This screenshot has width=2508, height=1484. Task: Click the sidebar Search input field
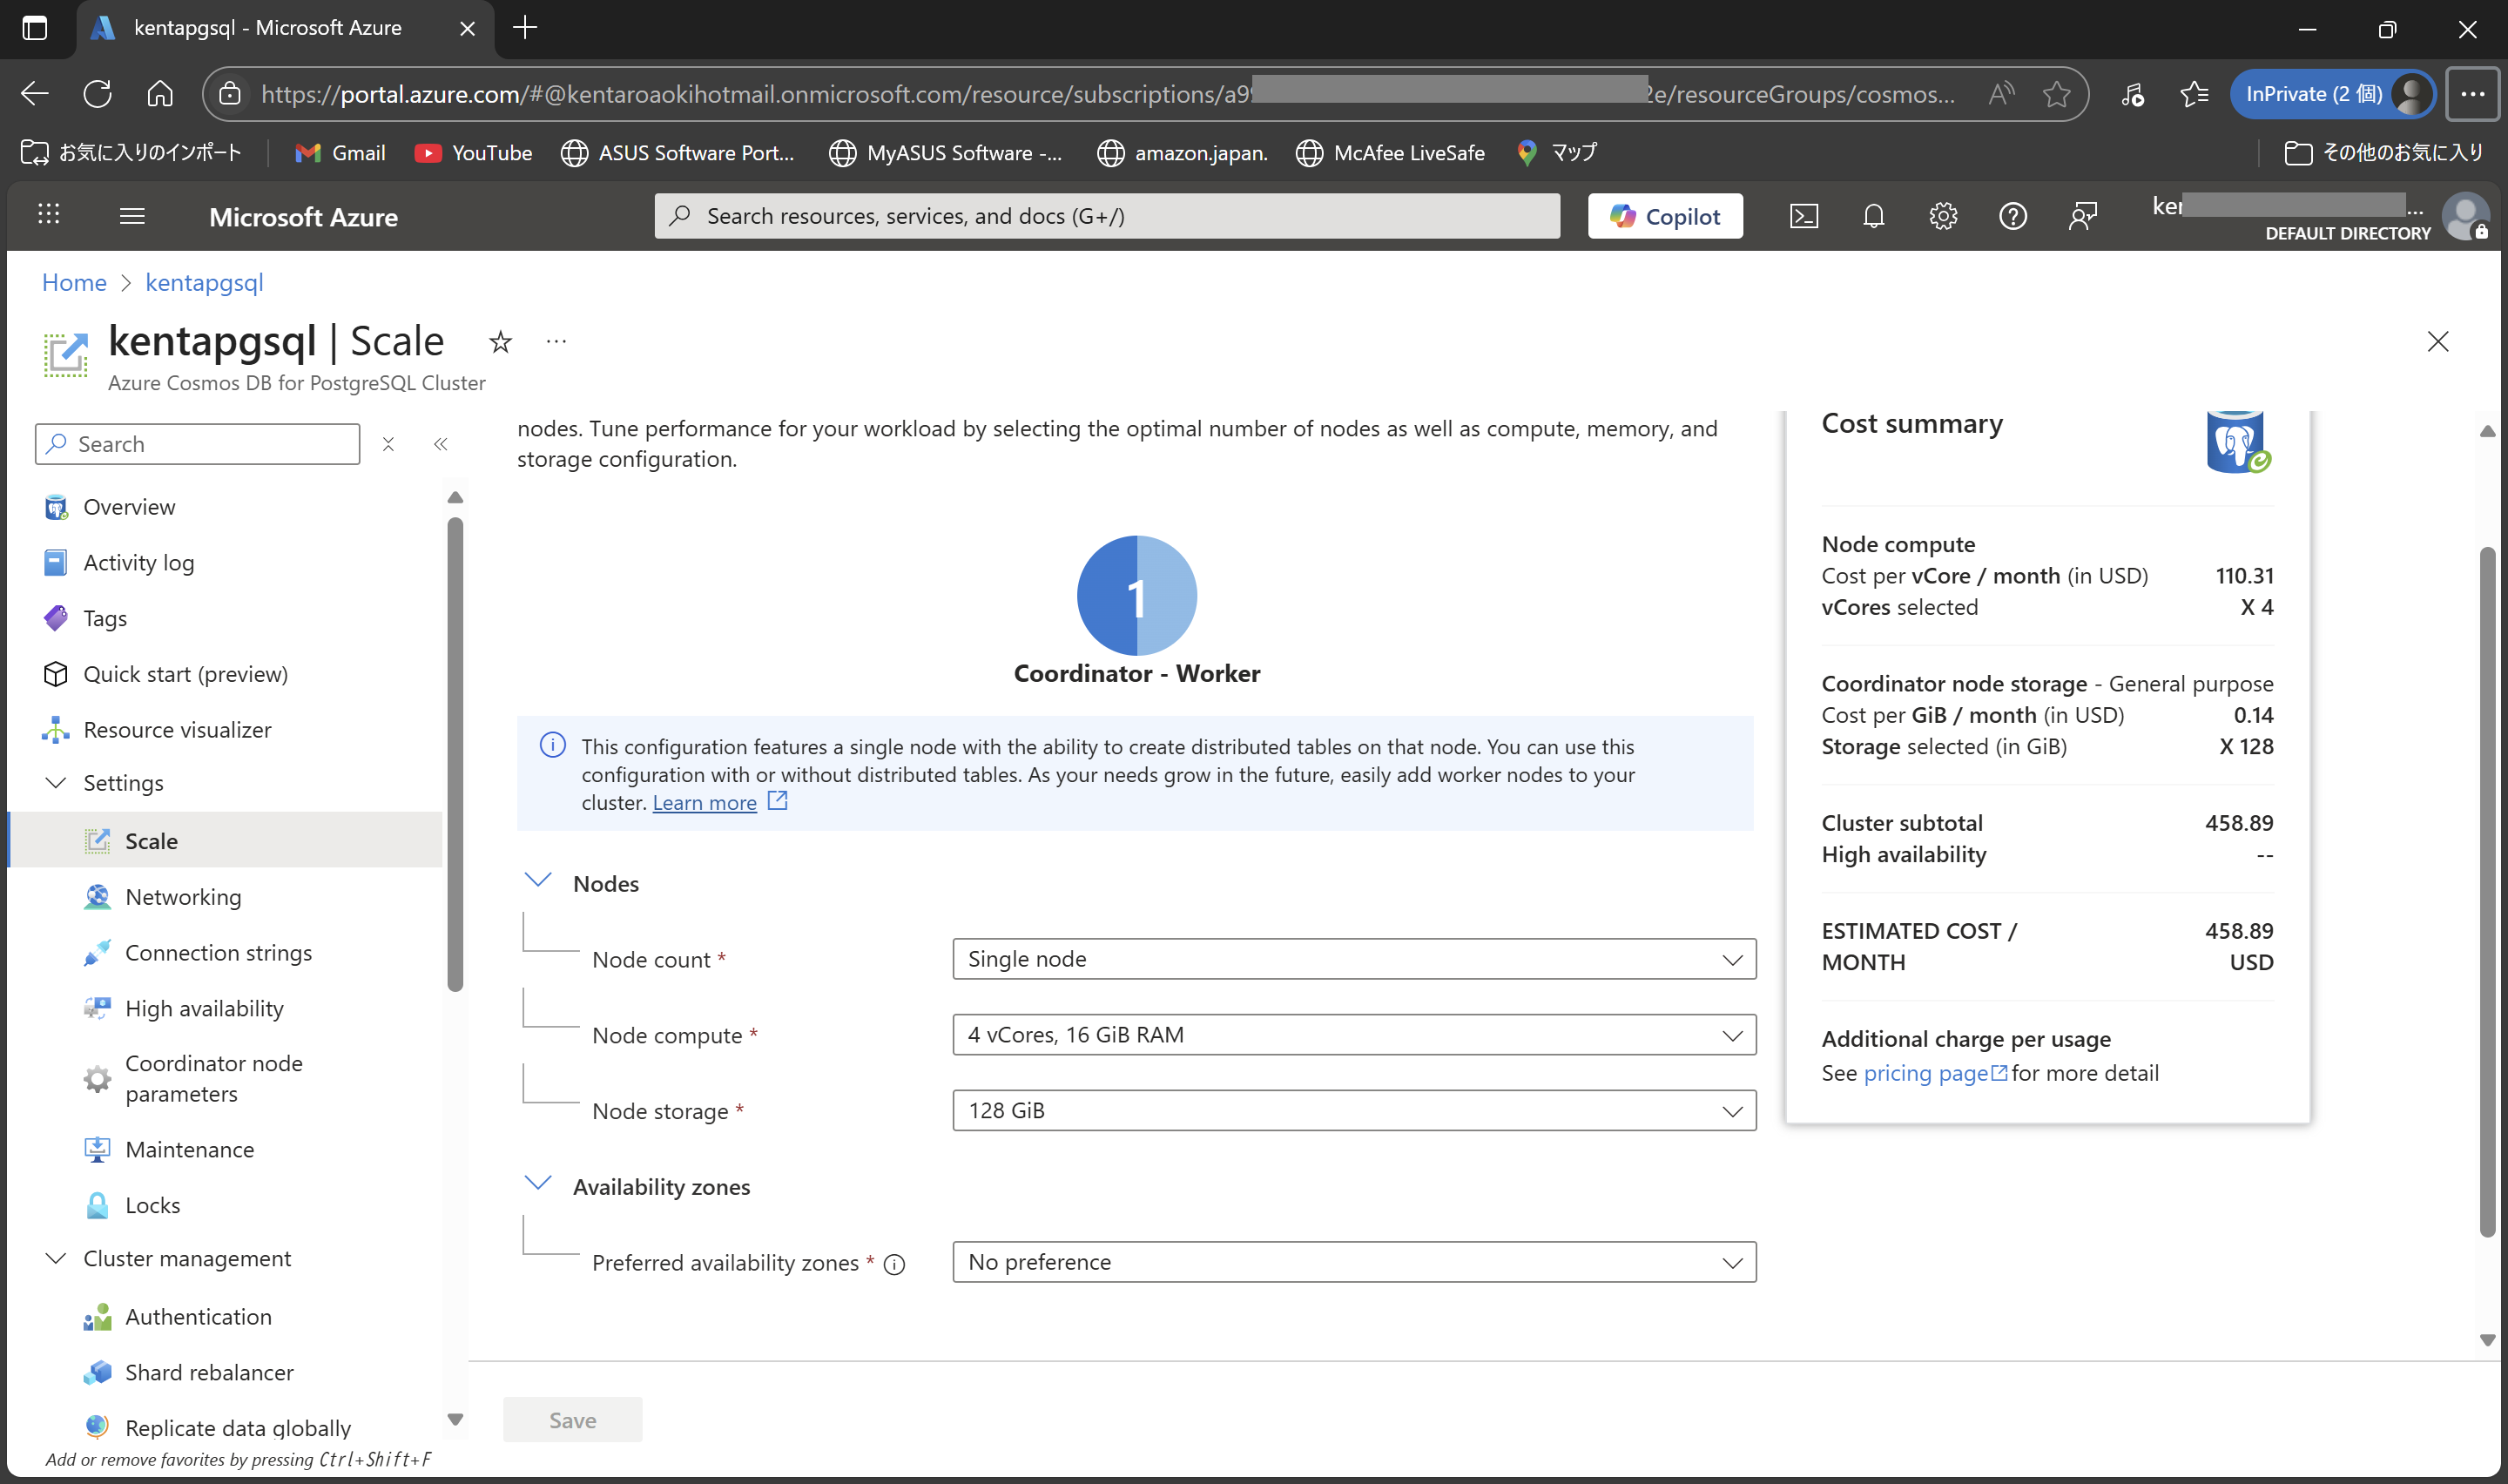click(x=210, y=444)
